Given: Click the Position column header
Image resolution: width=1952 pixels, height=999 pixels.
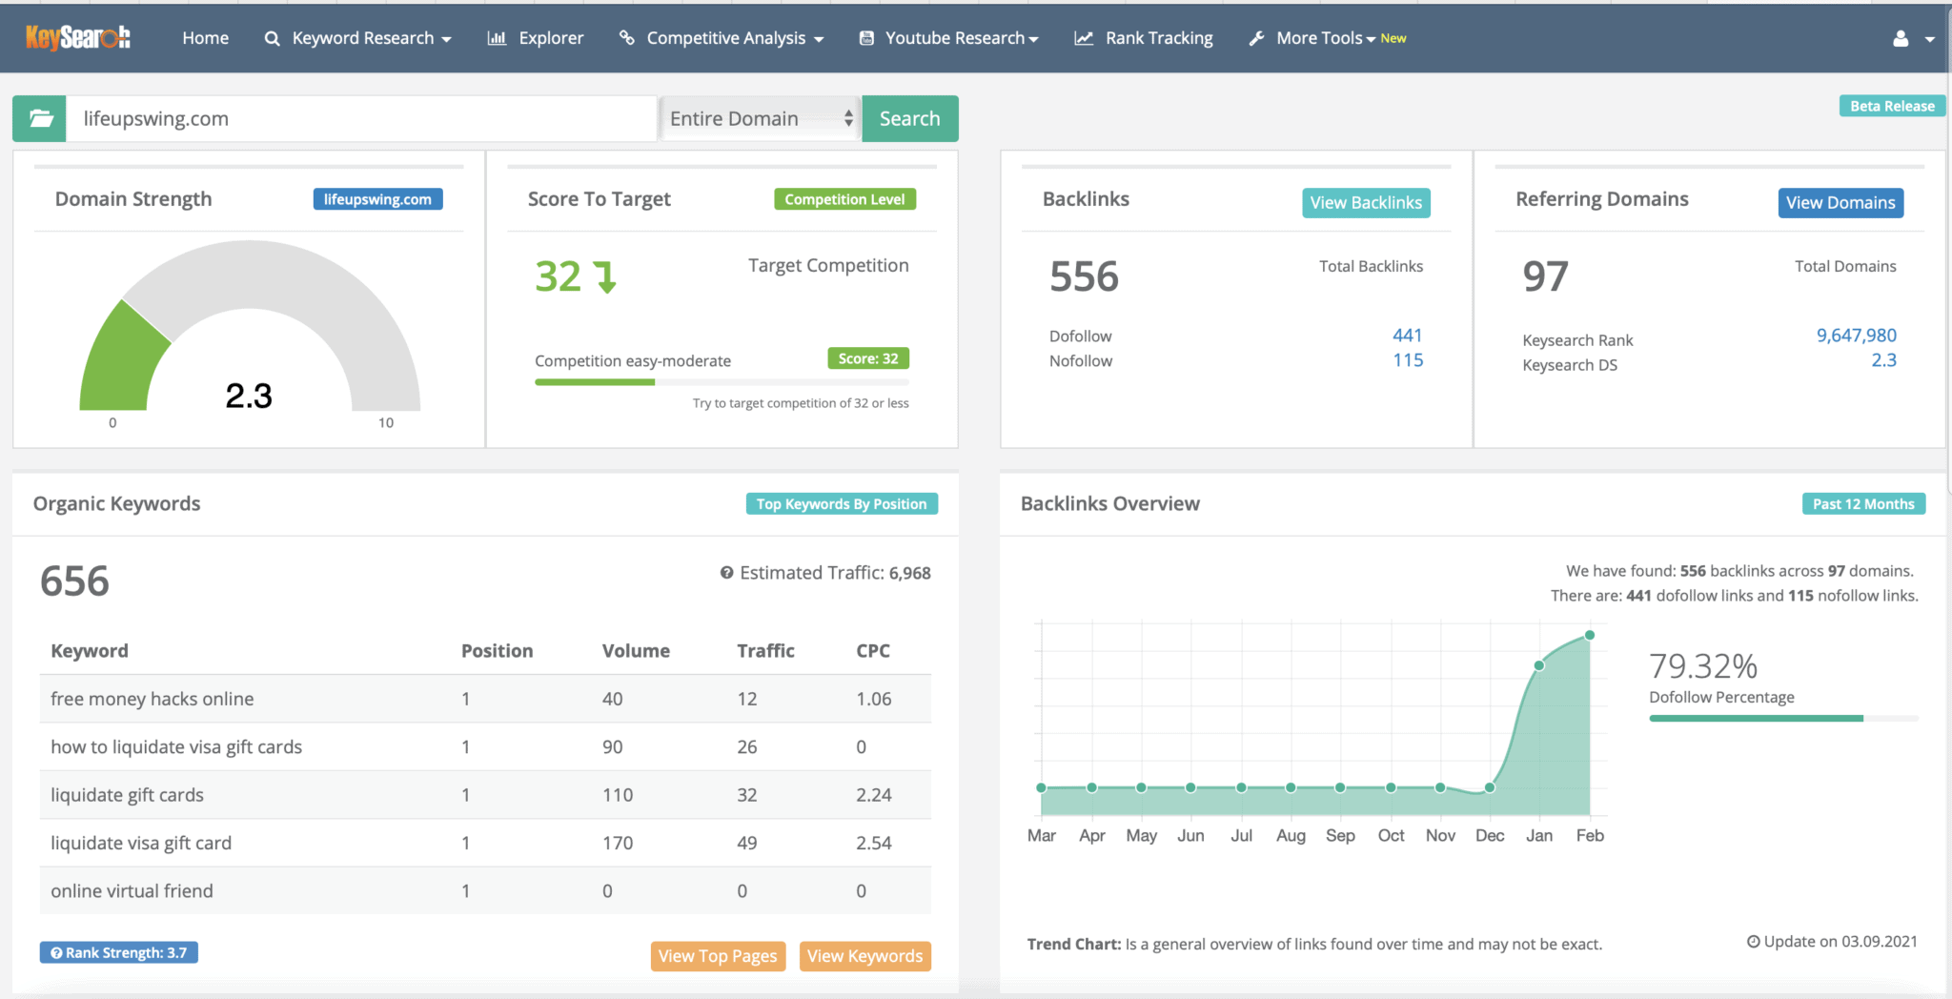Looking at the screenshot, I should 497,650.
